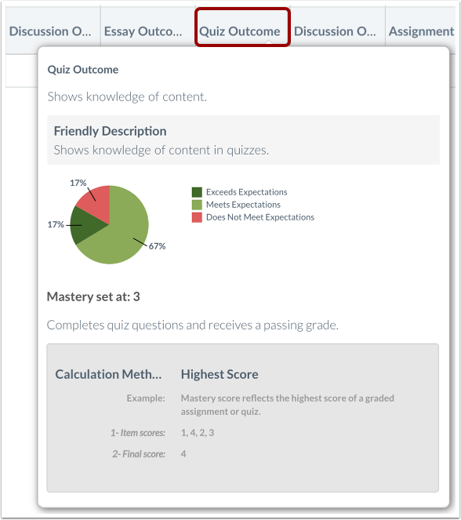Click the red pie slice
The height and width of the screenshot is (520, 461).
point(98,202)
